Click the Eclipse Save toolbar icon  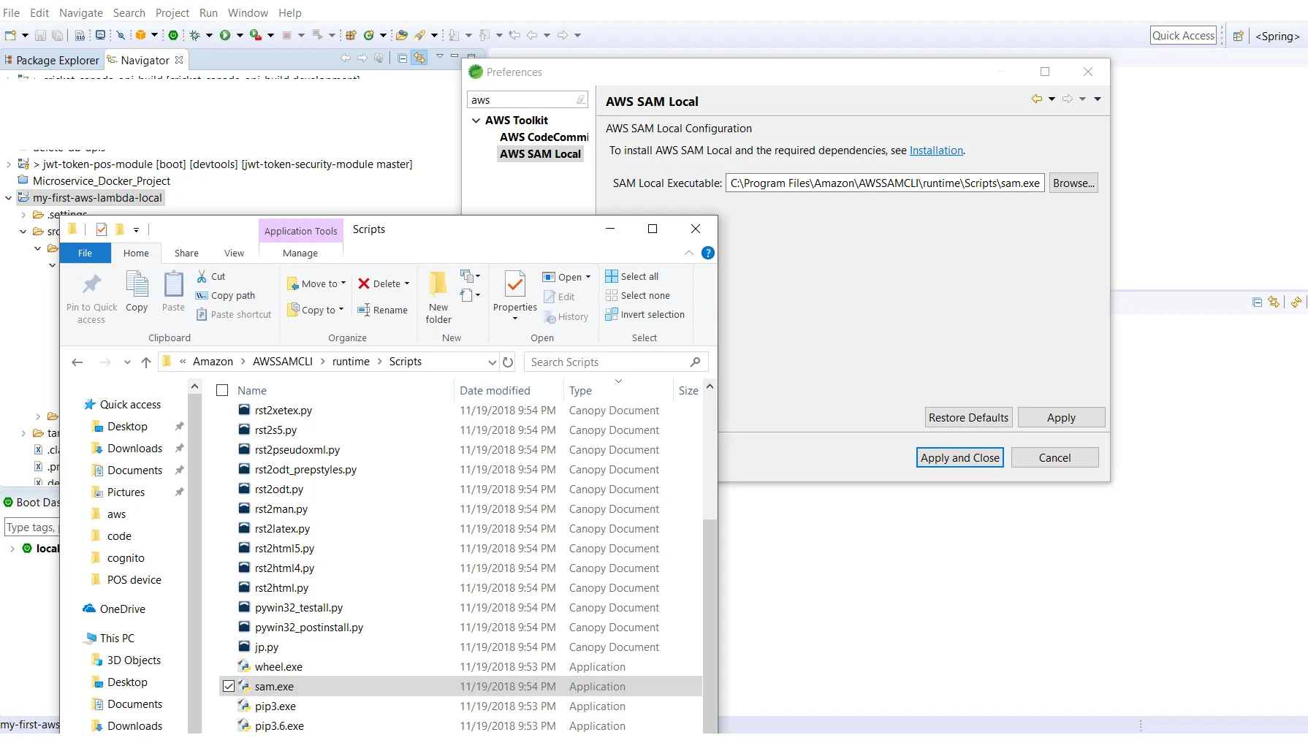coord(40,35)
